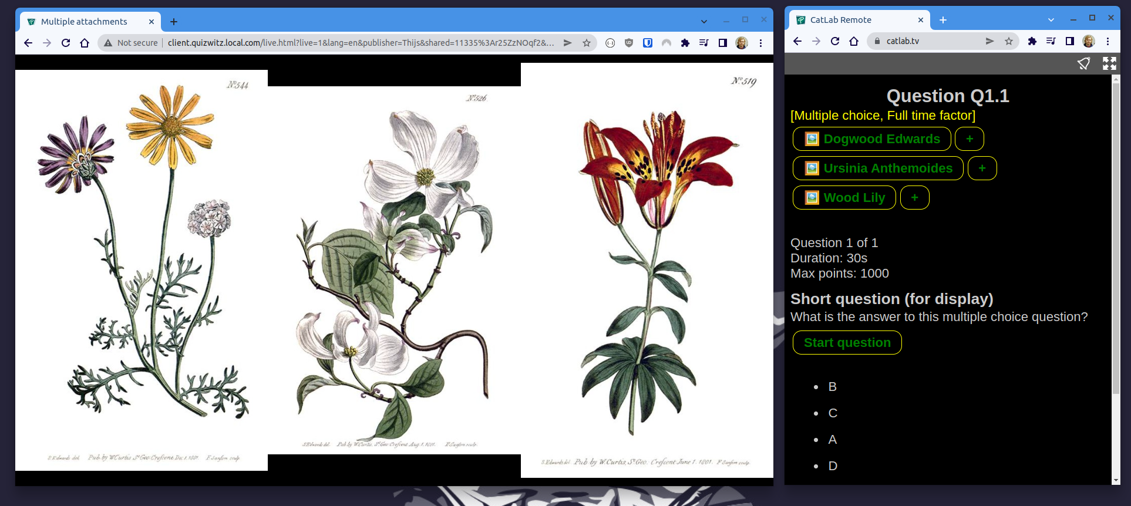Select the CatLab Remote tab

859,20
